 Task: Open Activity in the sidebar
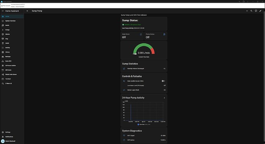coord(12,48)
